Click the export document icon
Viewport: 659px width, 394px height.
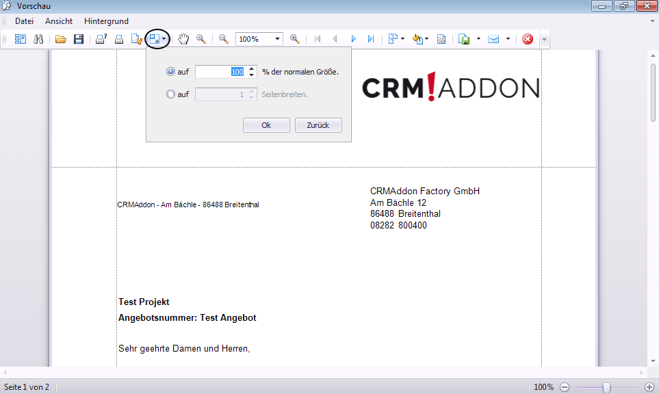point(464,39)
